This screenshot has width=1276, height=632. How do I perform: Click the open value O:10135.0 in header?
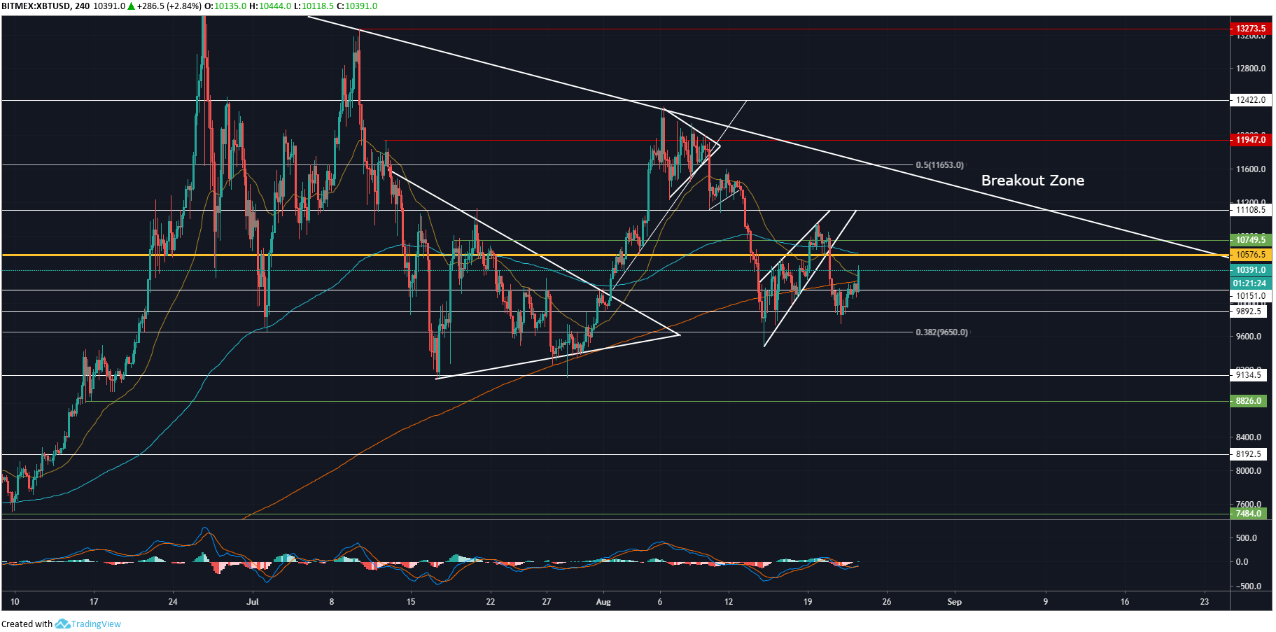(225, 6)
